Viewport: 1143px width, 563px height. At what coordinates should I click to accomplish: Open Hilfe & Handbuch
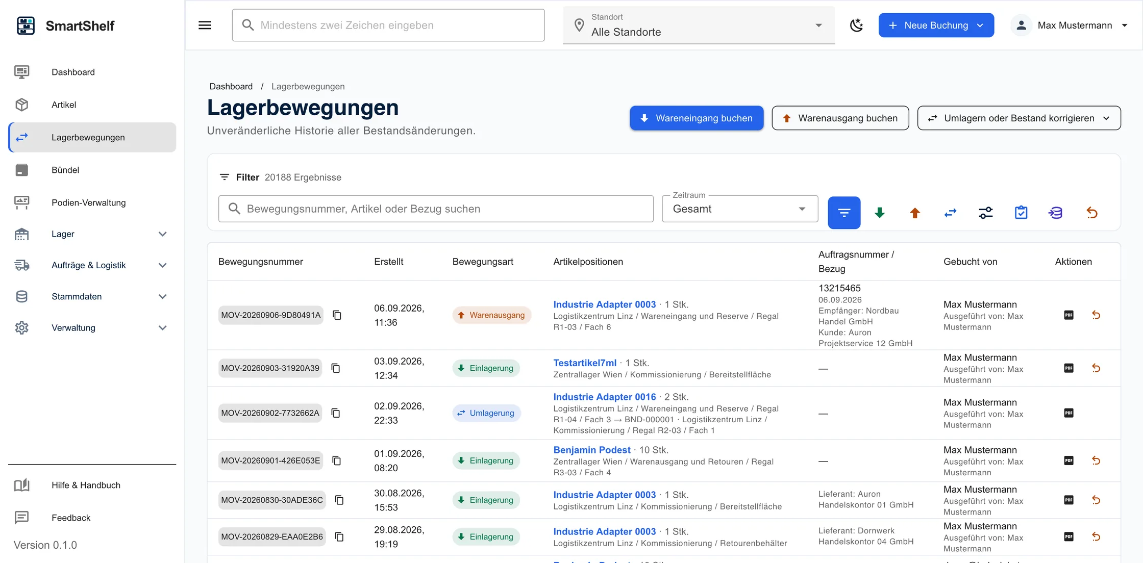tap(92, 485)
